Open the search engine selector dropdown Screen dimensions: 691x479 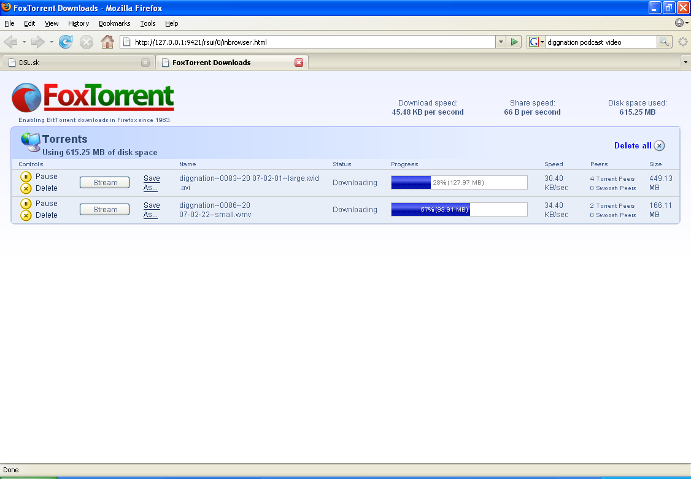(x=542, y=42)
